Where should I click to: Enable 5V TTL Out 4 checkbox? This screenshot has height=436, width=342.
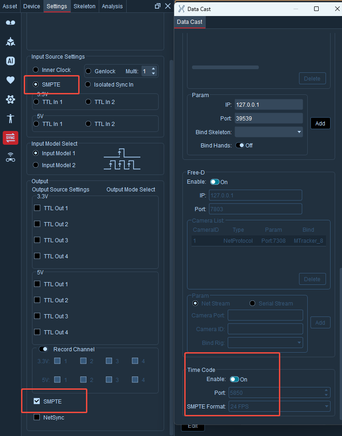37,332
